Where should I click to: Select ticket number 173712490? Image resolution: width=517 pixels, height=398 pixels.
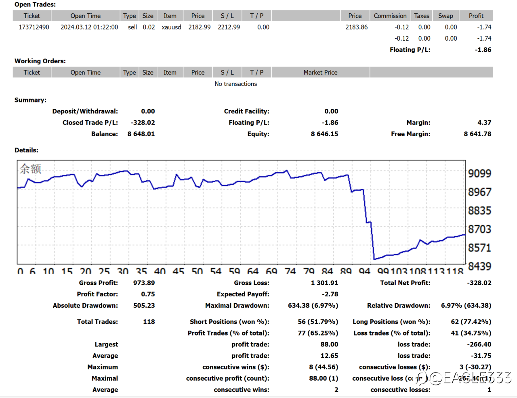pyautogui.click(x=34, y=27)
